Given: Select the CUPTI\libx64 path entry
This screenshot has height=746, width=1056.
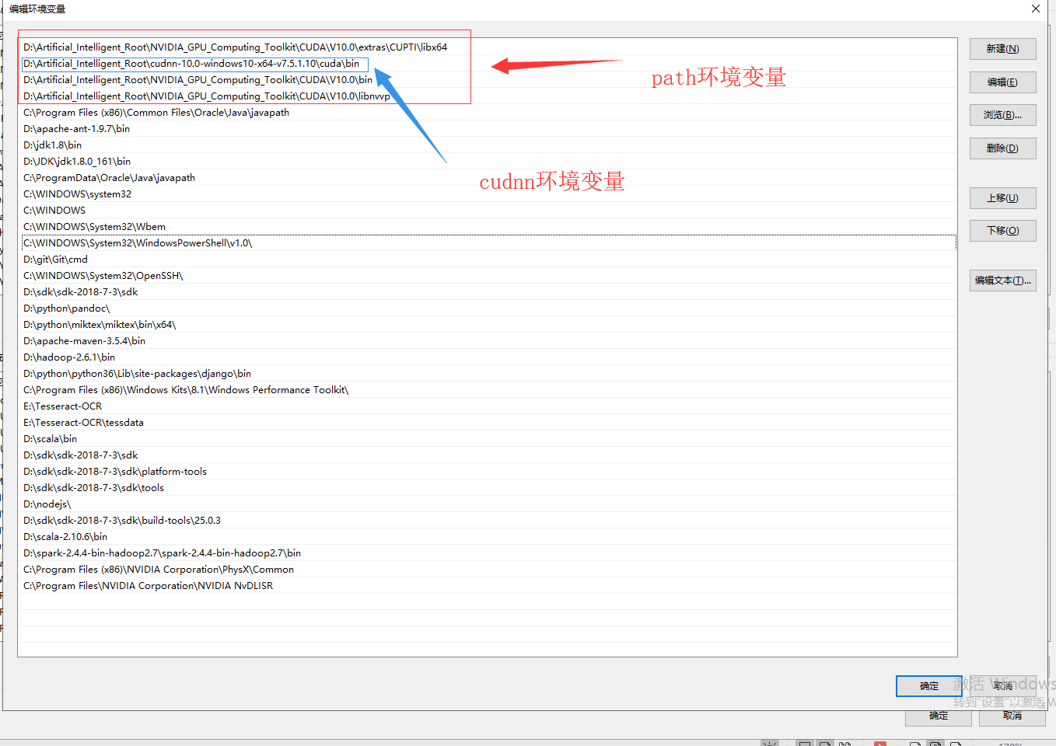Looking at the screenshot, I should click(x=488, y=47).
